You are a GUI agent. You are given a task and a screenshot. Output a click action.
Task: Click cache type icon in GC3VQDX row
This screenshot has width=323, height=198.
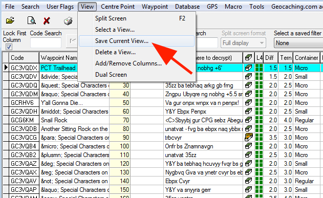pos(248,68)
